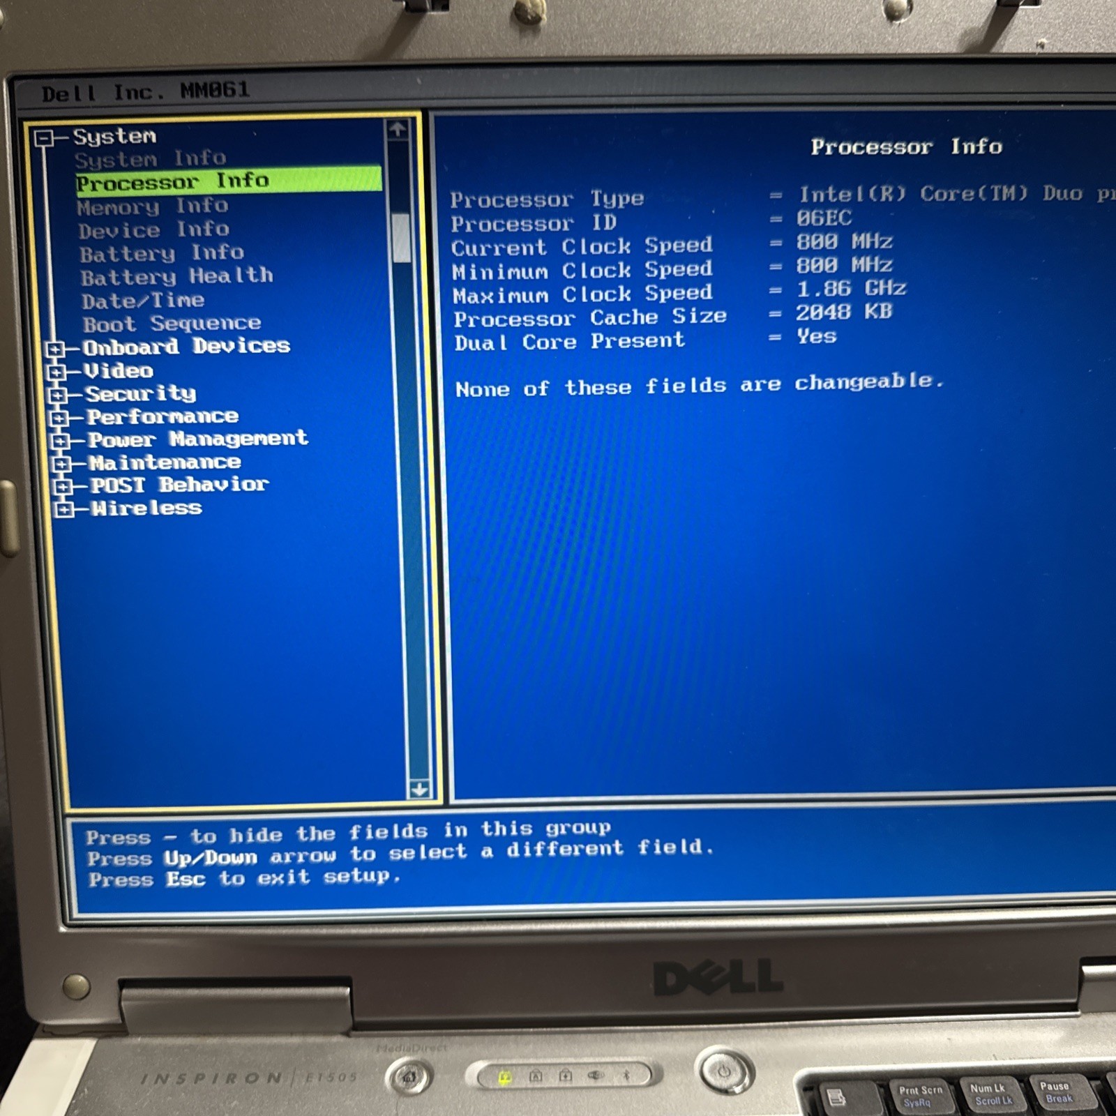Expand the Performance group
Screen dimensions: 1116x1116
point(59,418)
